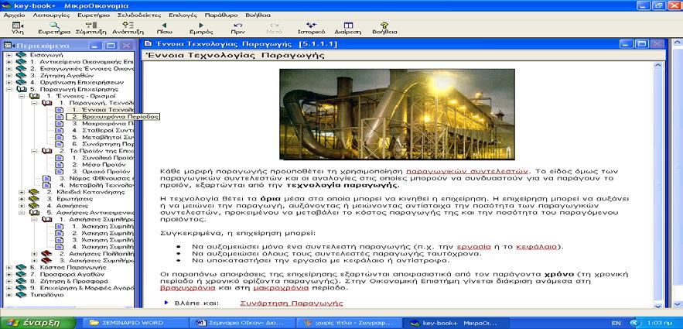The image size is (683, 329).
Task: Switch to Σεμιναριο Οικον Word taskbar button
Action: pyautogui.click(x=242, y=323)
